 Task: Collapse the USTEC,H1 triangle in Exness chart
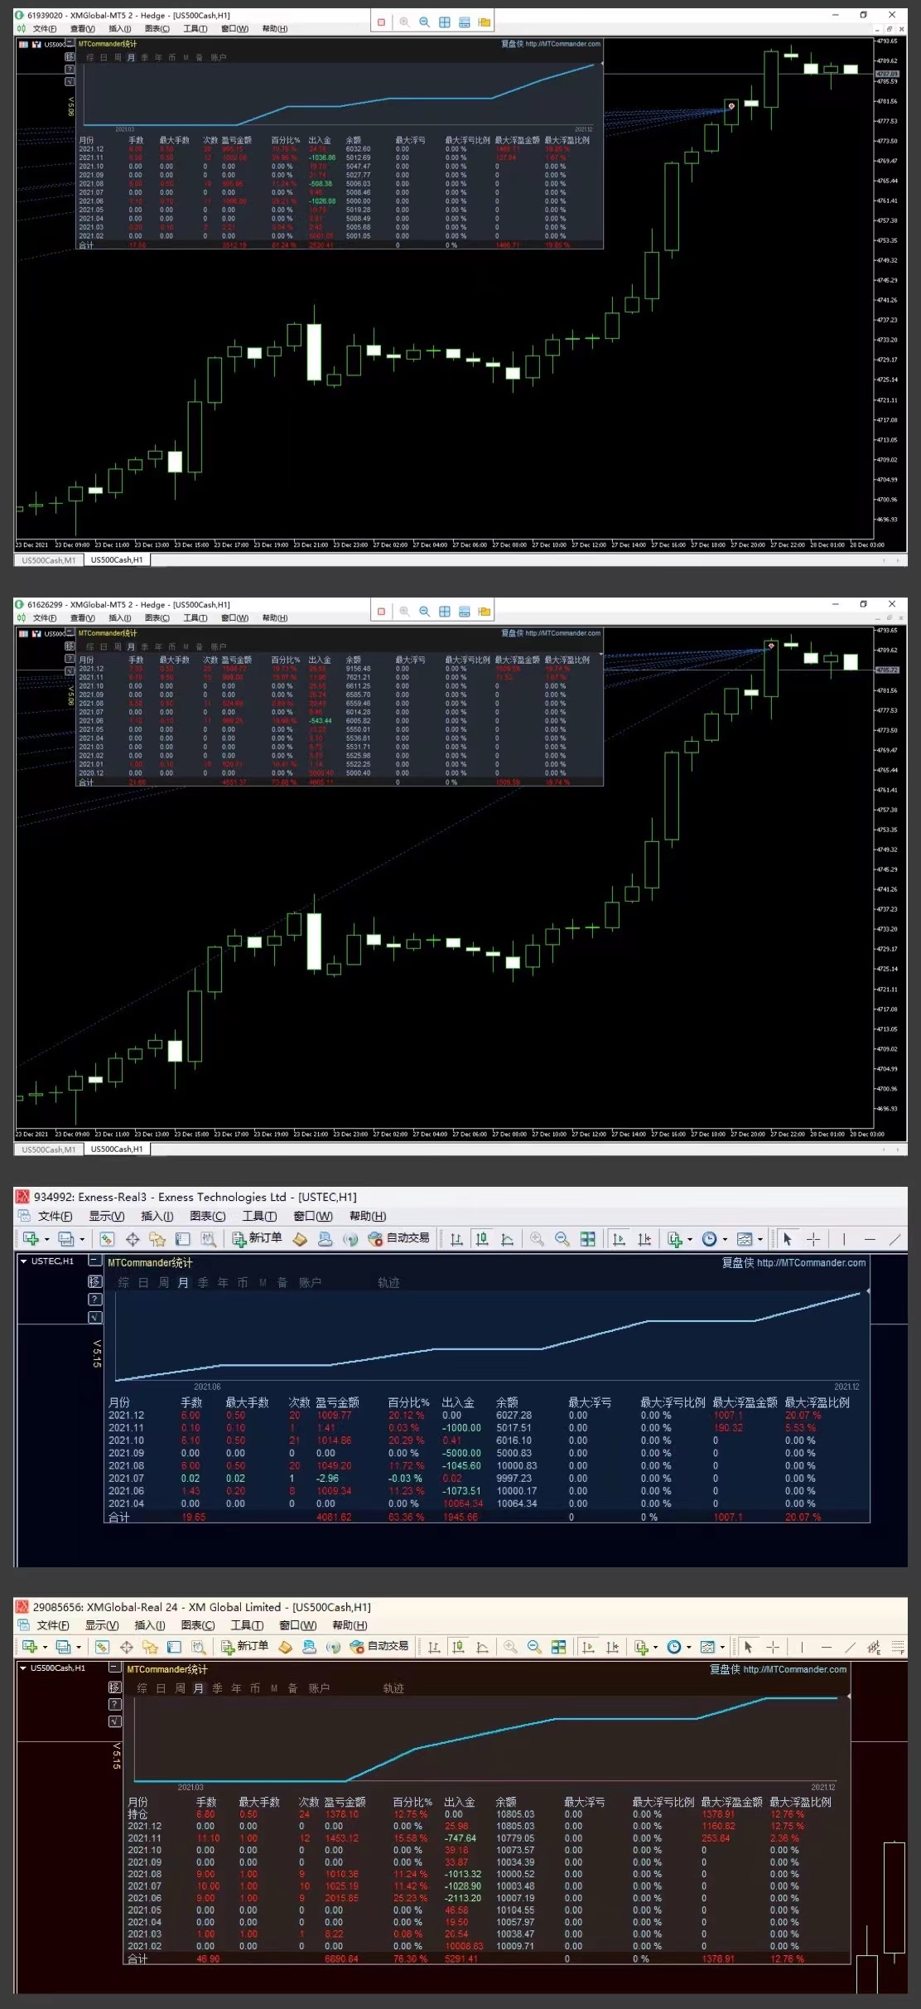23,1261
